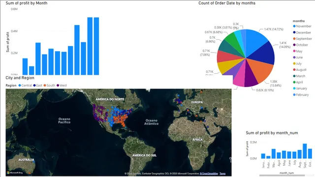
Task: Click the July axis label in month_num chart
Action: 294,163
